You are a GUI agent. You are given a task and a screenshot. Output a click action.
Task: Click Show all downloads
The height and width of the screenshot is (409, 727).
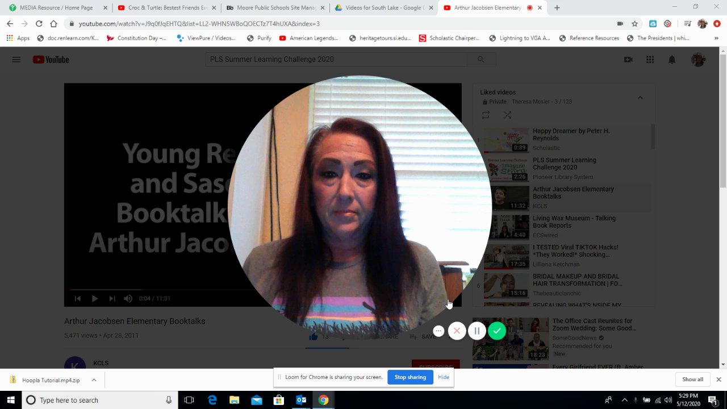[x=692, y=379]
